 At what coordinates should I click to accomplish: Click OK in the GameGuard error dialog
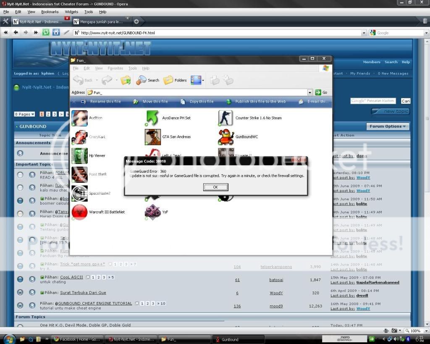[215, 187]
